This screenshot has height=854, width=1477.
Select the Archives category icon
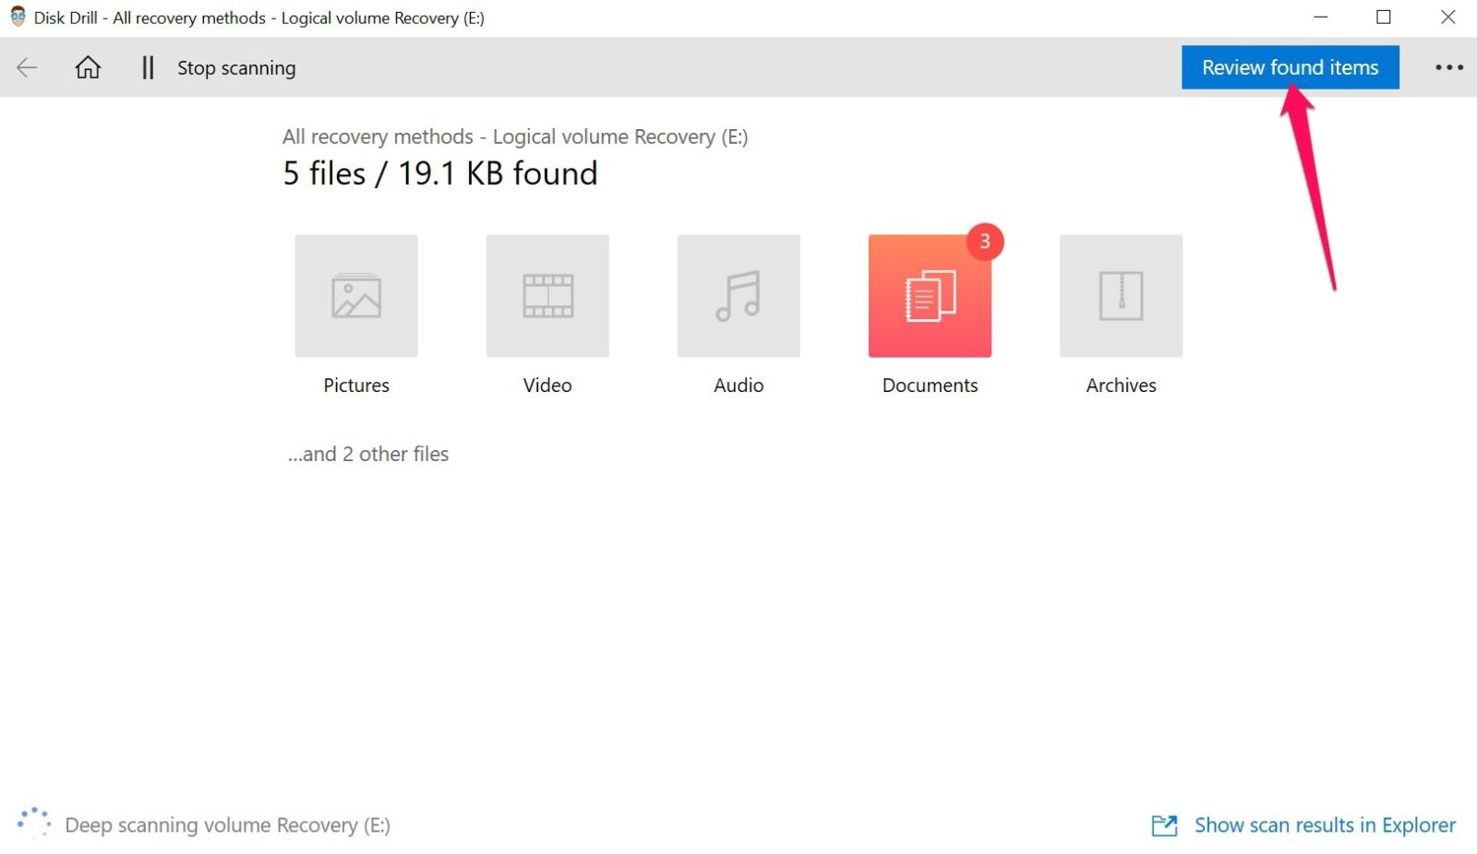coord(1121,295)
